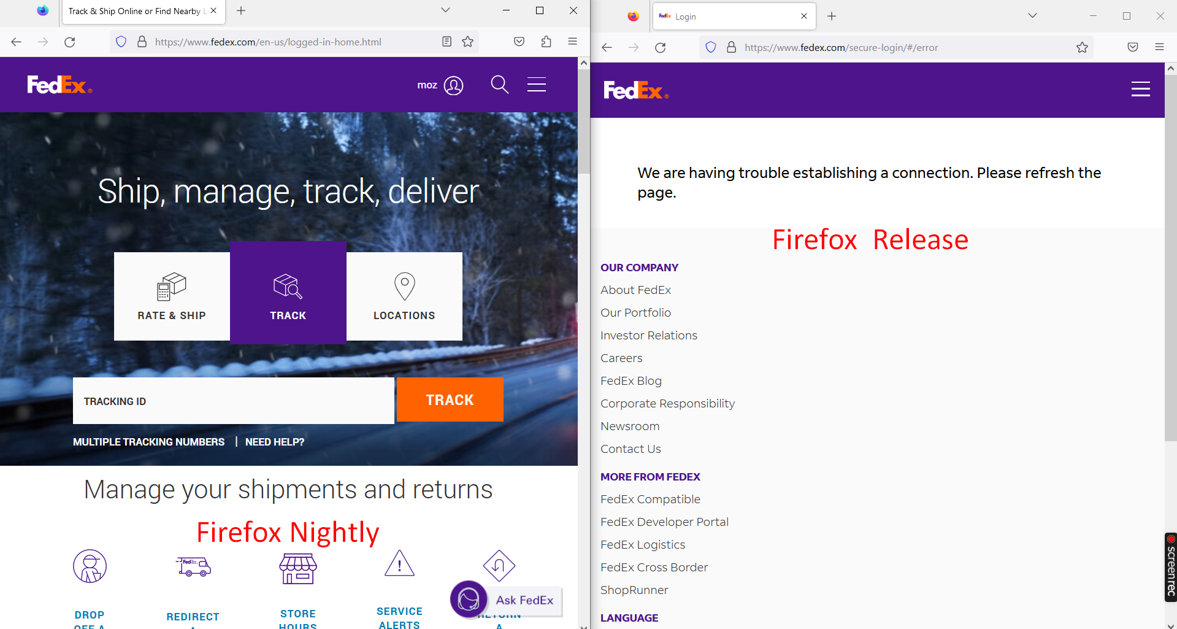Click the Service Alerts warning triangle icon
The height and width of the screenshot is (629, 1177).
pyautogui.click(x=399, y=563)
